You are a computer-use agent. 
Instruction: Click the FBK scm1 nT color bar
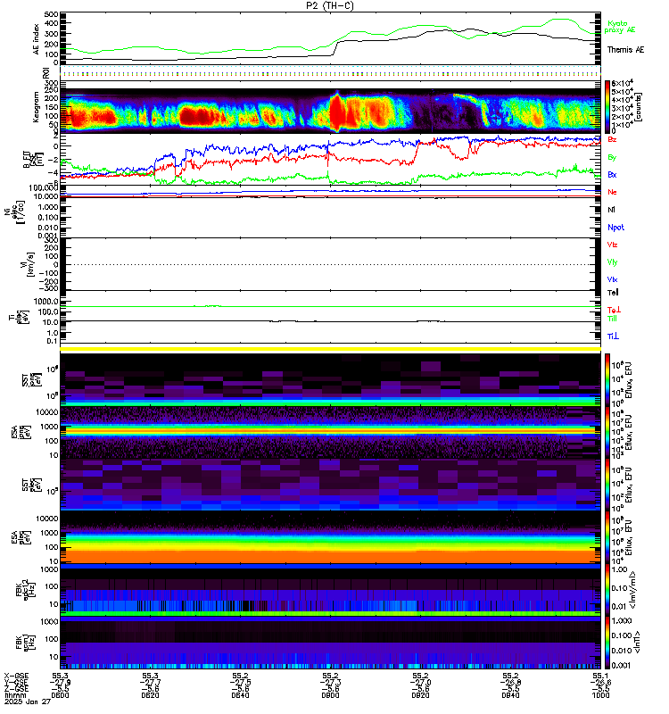click(x=607, y=643)
